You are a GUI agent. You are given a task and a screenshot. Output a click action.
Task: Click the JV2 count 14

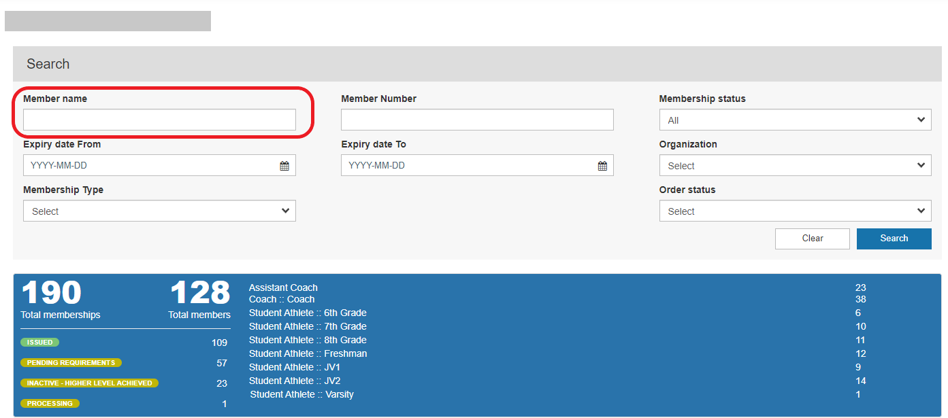point(861,381)
